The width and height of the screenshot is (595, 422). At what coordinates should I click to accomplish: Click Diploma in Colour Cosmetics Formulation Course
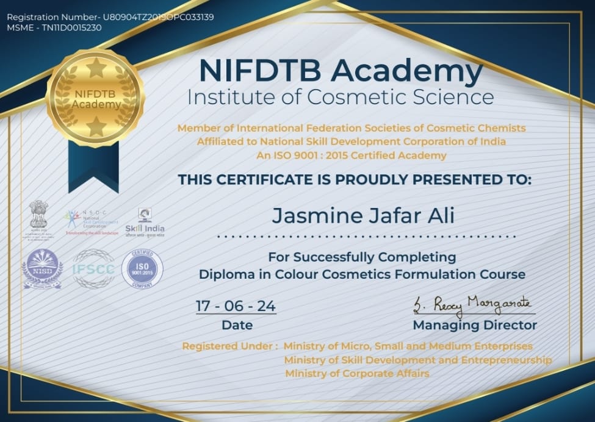click(362, 274)
